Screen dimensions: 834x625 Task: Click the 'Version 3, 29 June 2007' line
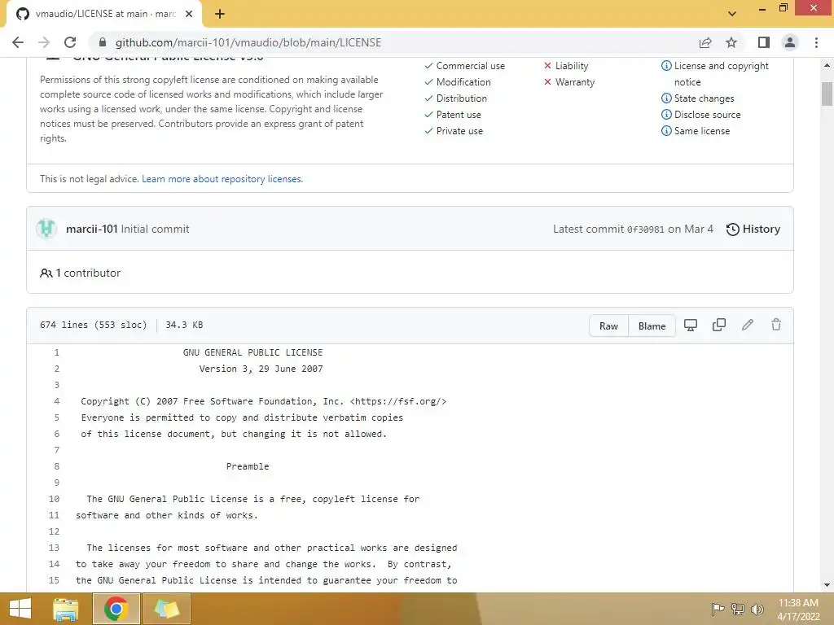261,369
